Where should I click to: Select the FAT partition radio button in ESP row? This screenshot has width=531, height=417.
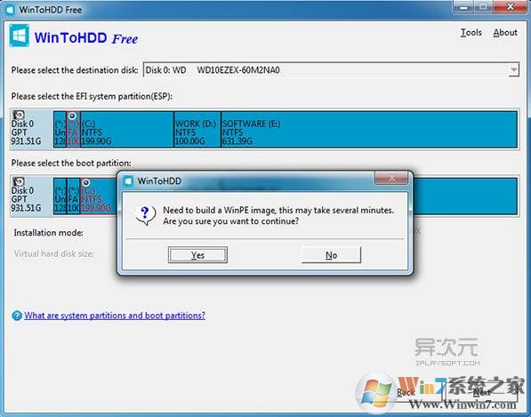pyautogui.click(x=72, y=116)
